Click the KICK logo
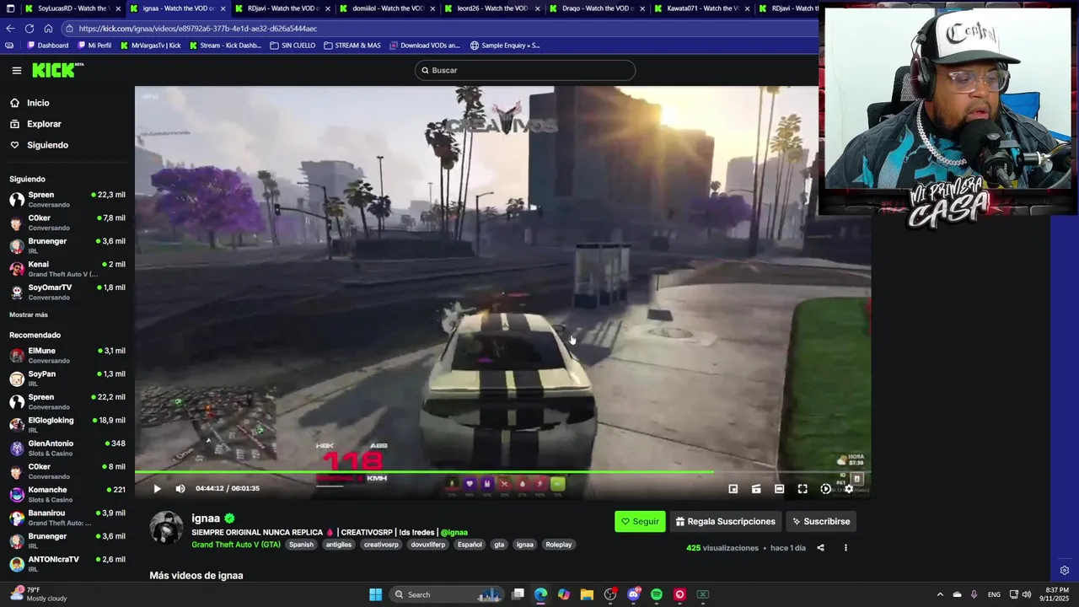The image size is (1079, 607). pos(57,70)
